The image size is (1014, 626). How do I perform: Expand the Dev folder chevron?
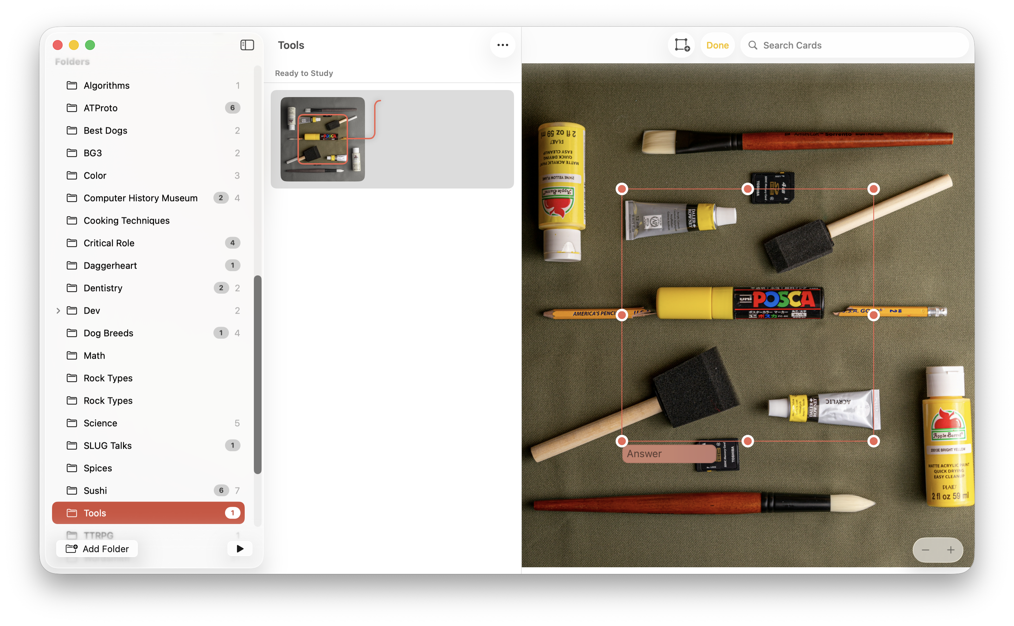click(58, 311)
